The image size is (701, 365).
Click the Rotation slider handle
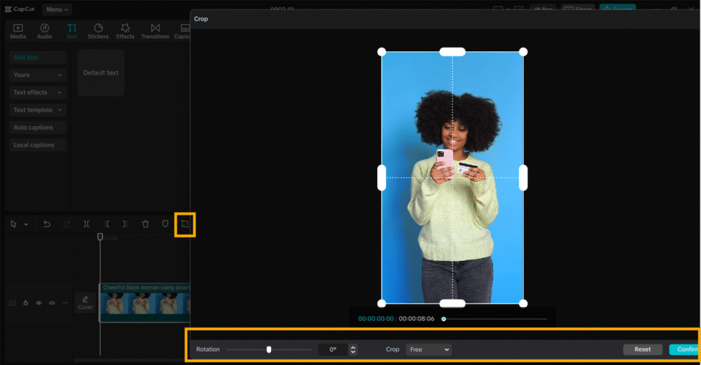[269, 349]
